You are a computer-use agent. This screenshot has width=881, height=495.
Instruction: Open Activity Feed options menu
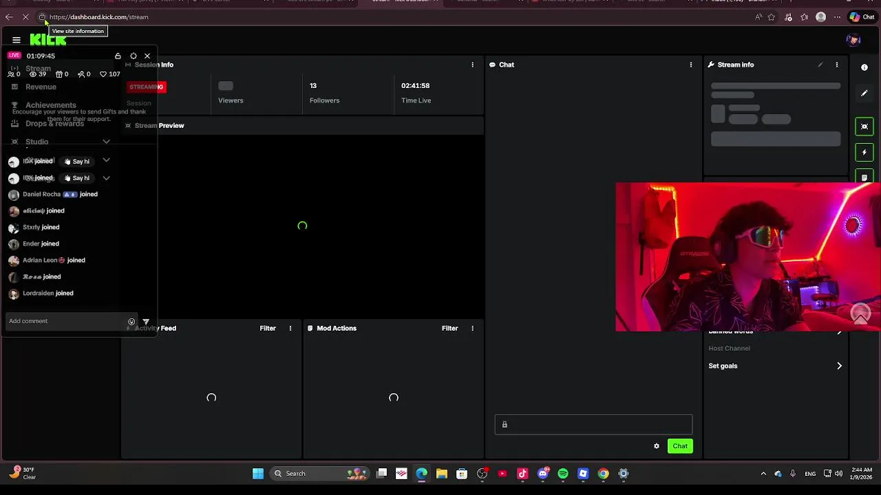(290, 329)
